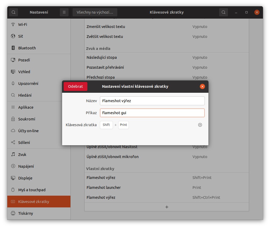Click Odebrat to remove the shortcut

[x=75, y=86]
